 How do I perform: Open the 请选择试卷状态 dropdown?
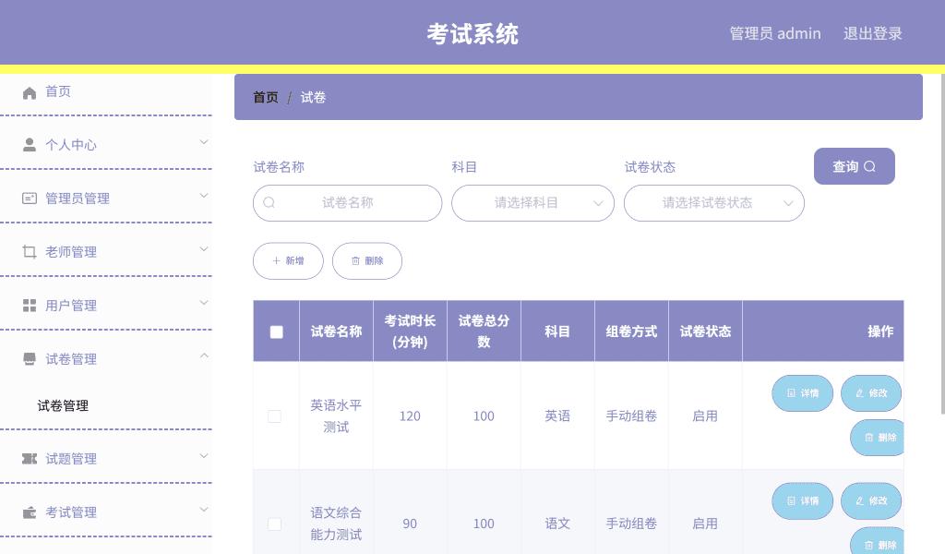714,202
